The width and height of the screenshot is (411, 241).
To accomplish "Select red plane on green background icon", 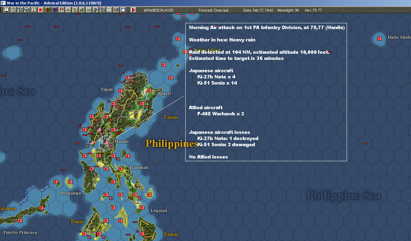I will coord(48,10).
